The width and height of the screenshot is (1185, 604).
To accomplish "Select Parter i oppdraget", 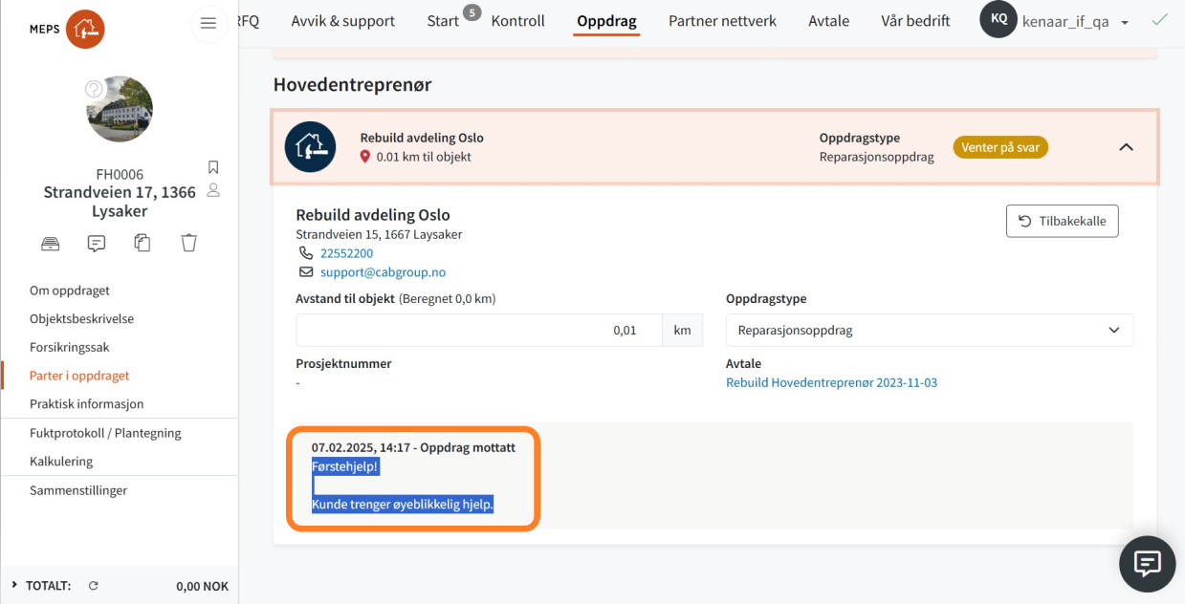I will [x=79, y=376].
